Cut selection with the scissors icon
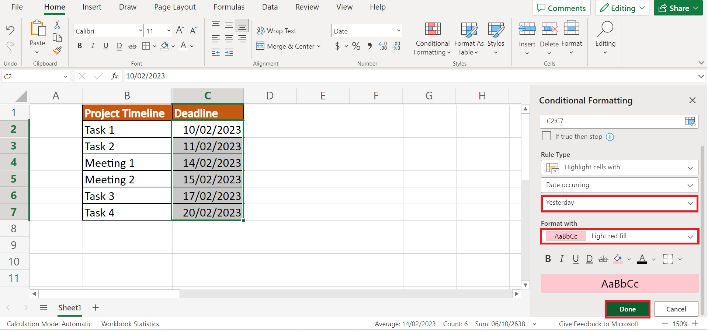 pyautogui.click(x=57, y=25)
